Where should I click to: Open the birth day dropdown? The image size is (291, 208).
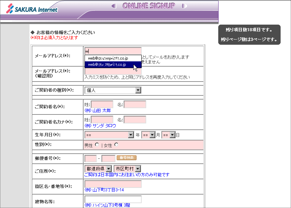[168, 135]
